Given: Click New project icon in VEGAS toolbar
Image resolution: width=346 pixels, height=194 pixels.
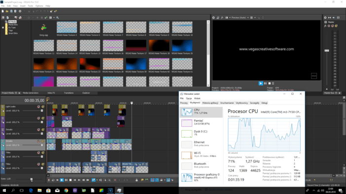Looking at the screenshot, I should tap(2, 11).
